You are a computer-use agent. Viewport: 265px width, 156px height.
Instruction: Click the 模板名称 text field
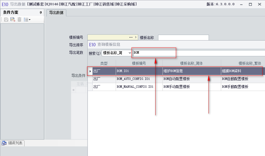183,37
